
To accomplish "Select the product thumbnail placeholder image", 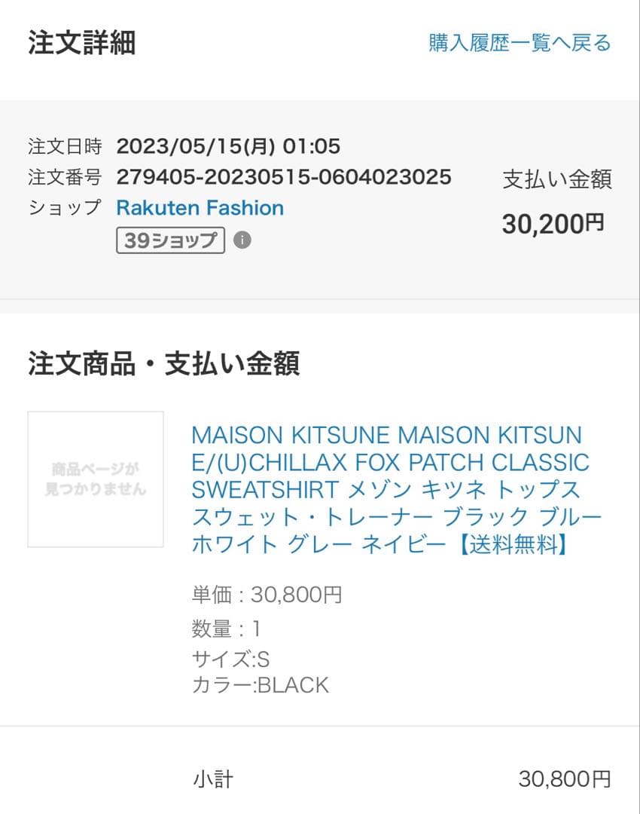I will [95, 478].
